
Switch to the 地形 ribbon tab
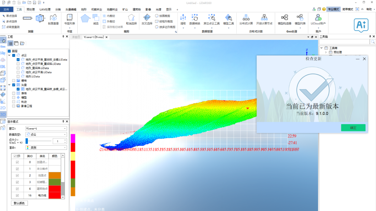click(84, 9)
